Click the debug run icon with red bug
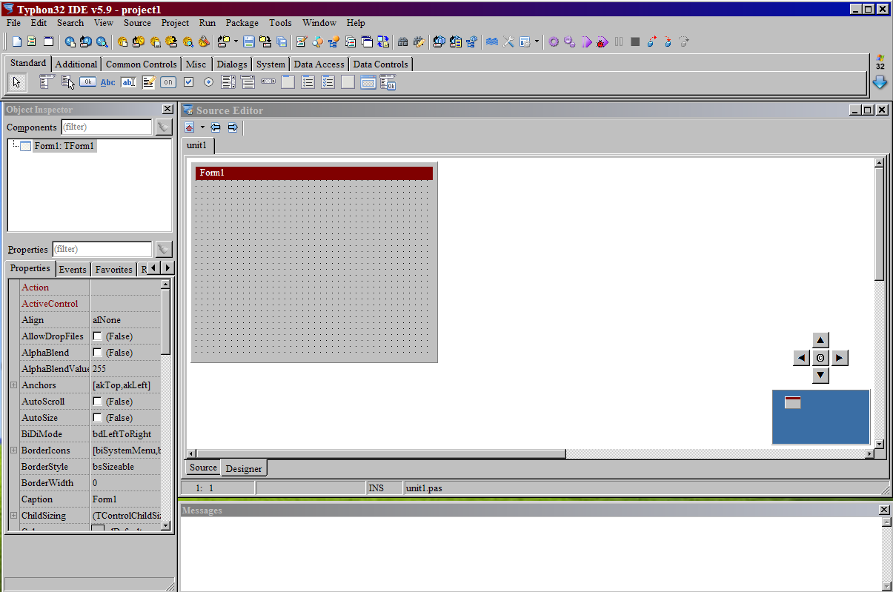Viewport: 893px width, 592px height. pyautogui.click(x=602, y=41)
